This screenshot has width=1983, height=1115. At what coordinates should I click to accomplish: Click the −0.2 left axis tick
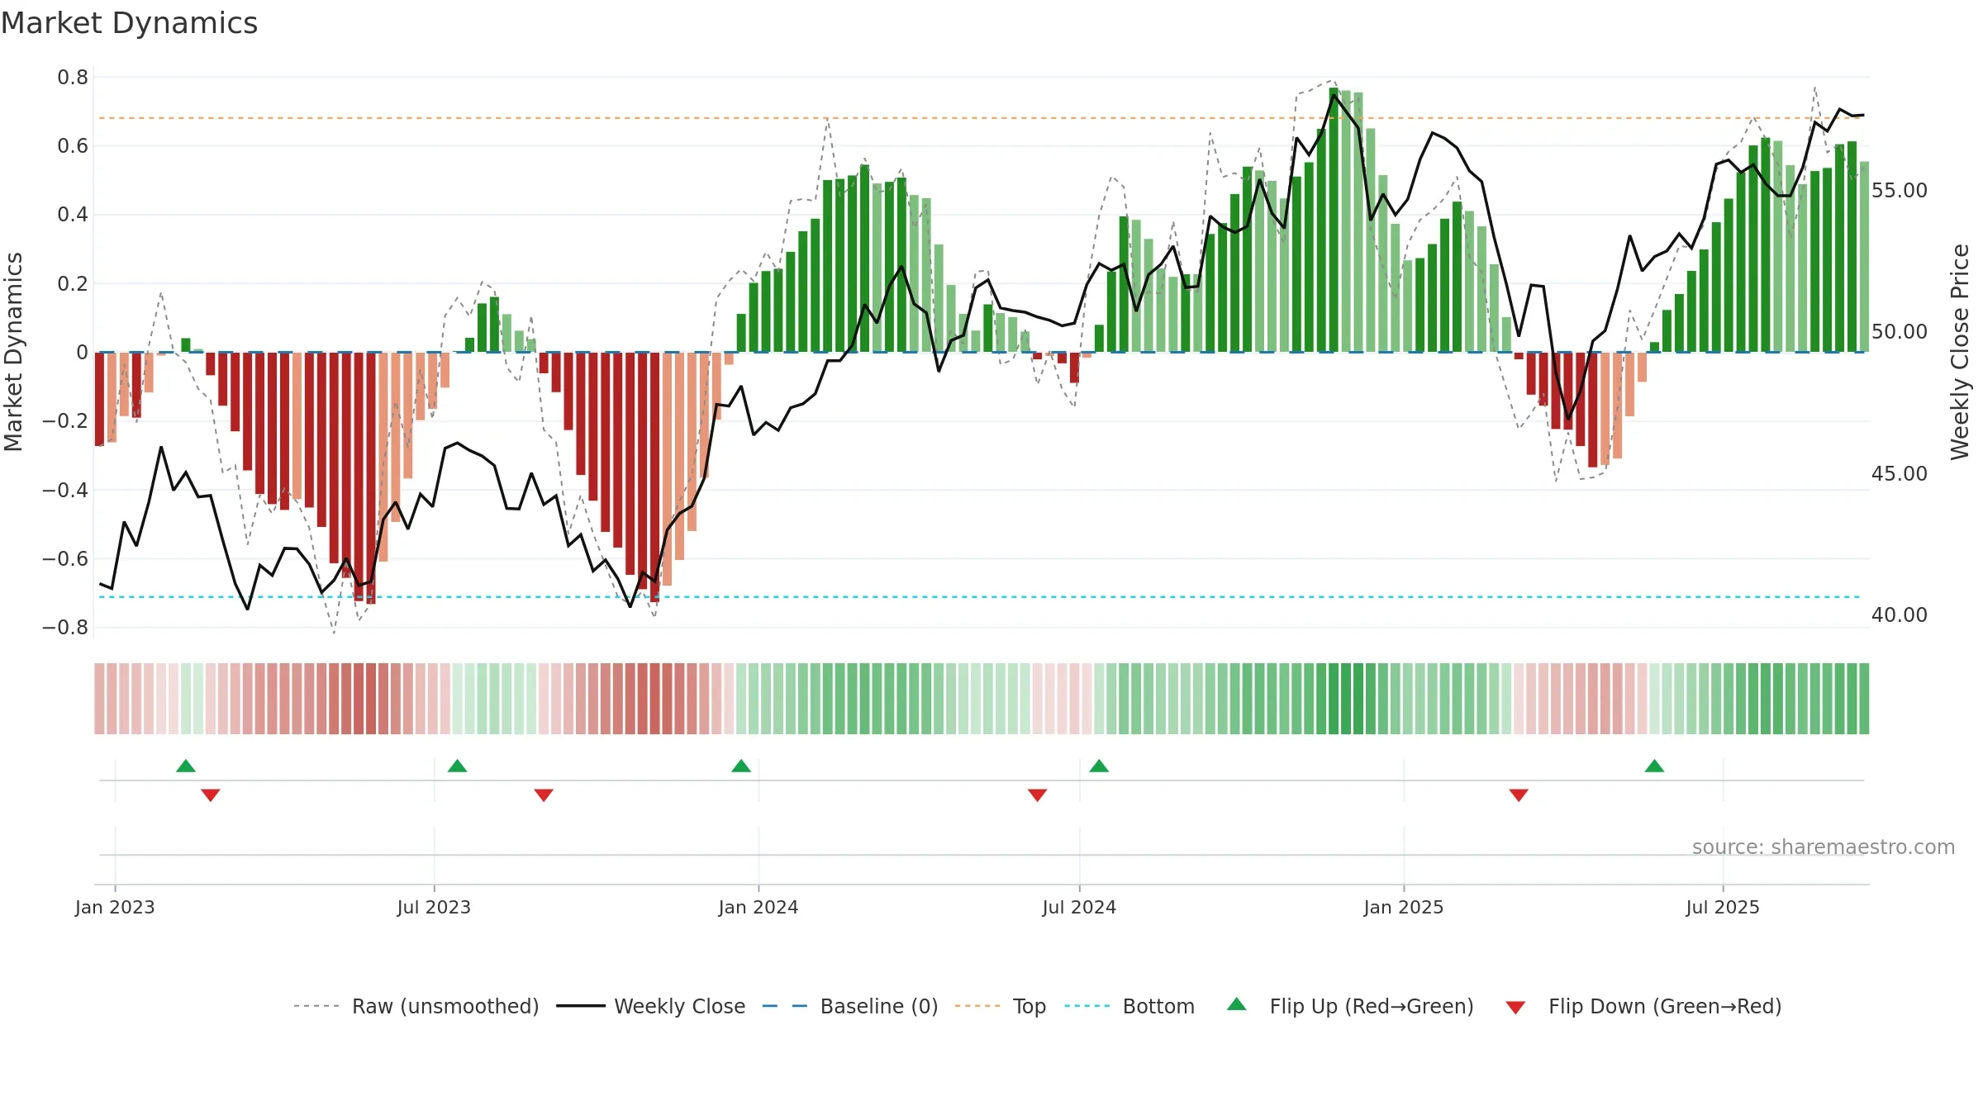pos(65,421)
